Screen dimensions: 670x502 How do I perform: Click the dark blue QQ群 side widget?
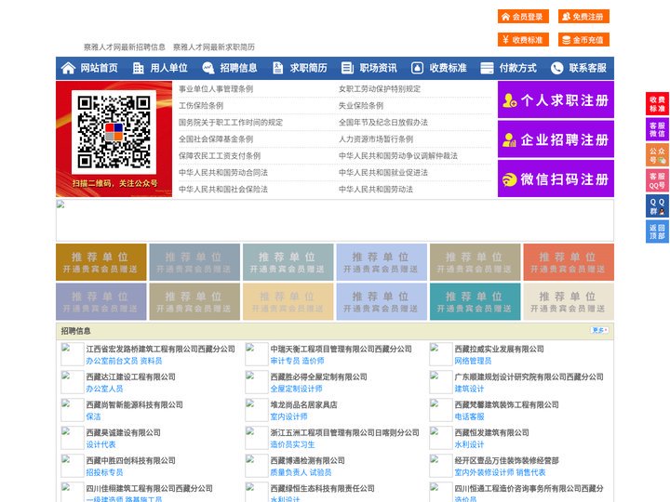657,206
